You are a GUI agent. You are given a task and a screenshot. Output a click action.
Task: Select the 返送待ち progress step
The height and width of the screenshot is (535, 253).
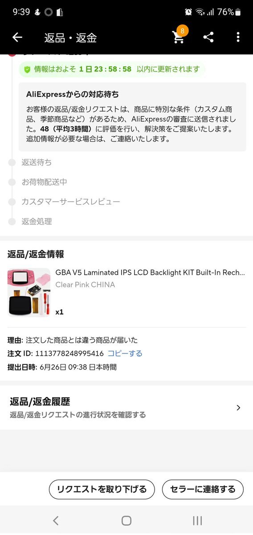tap(37, 162)
